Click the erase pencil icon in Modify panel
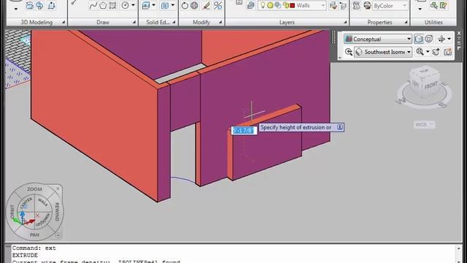This screenshot has height=263, width=467. [x=206, y=5]
